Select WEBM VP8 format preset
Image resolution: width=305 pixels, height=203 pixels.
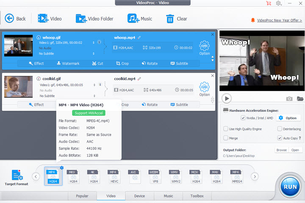coord(155,176)
